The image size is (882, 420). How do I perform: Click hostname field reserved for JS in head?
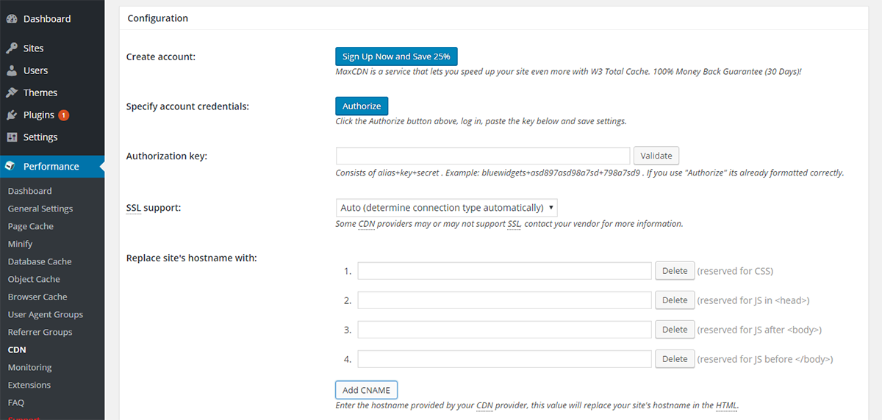505,300
